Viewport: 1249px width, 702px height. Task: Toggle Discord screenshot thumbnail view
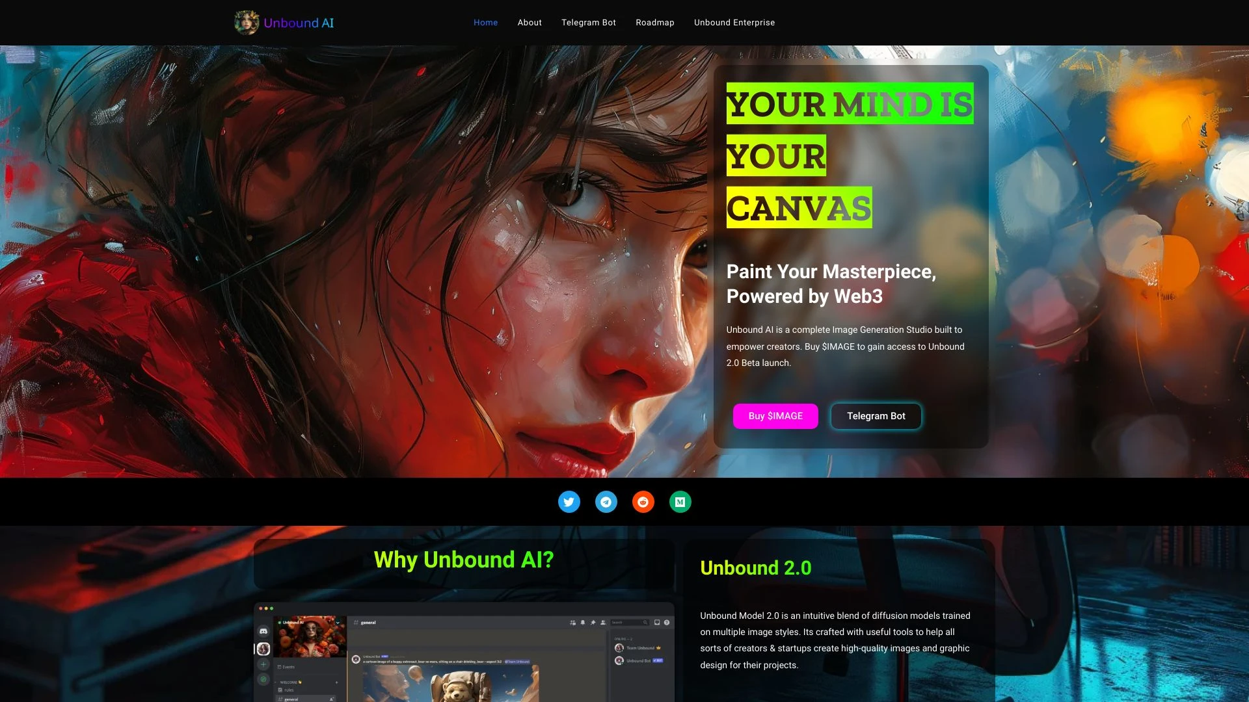pos(463,651)
